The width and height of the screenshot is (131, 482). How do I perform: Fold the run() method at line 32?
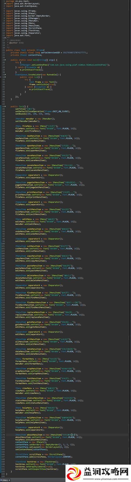click(5, 77)
